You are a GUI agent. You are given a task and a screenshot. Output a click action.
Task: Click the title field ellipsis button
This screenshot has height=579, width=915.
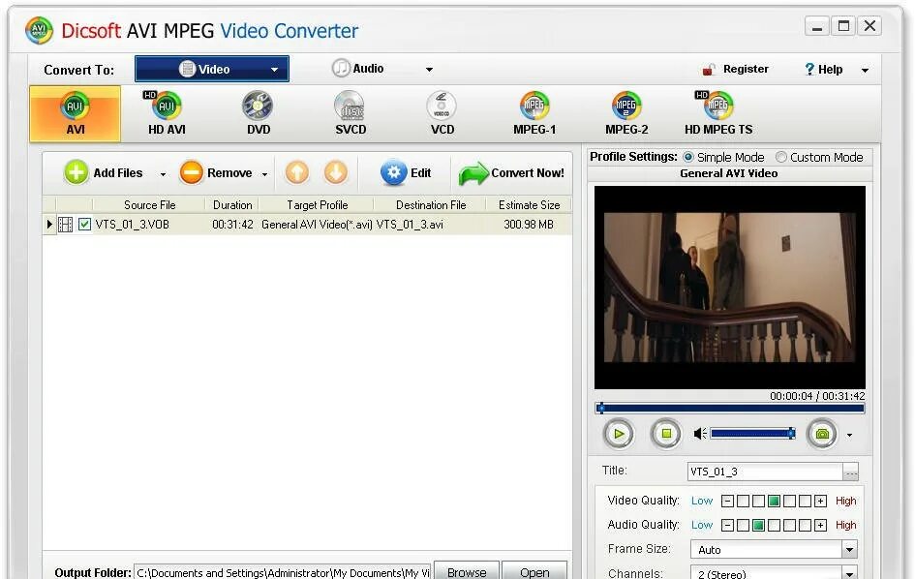(850, 472)
